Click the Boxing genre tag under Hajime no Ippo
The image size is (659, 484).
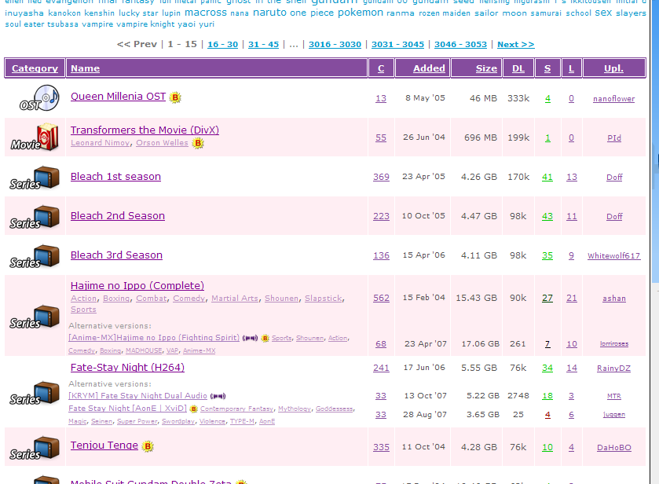point(116,298)
